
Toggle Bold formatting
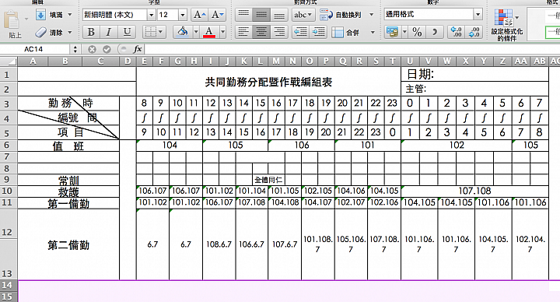point(91,32)
